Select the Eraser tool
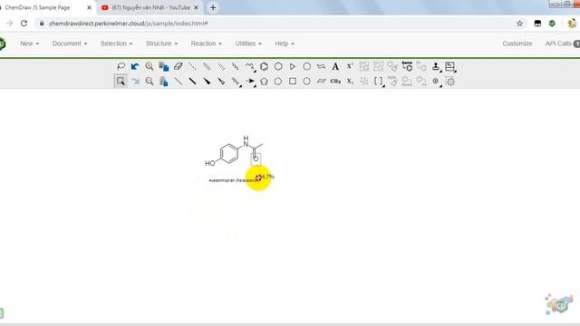The height and width of the screenshot is (326, 580). tap(178, 66)
